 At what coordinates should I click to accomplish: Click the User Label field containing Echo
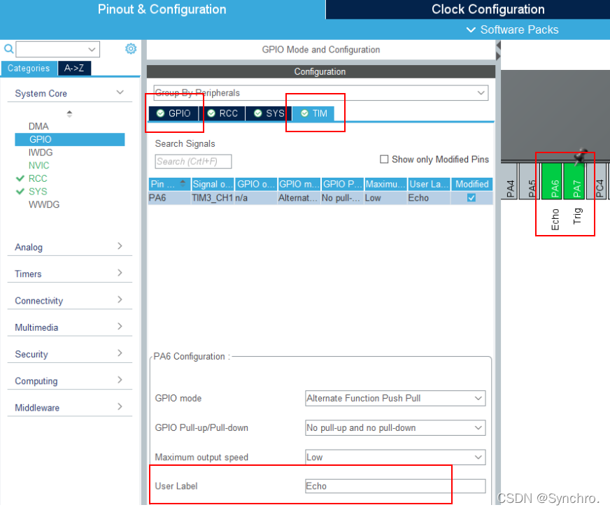tap(395, 486)
